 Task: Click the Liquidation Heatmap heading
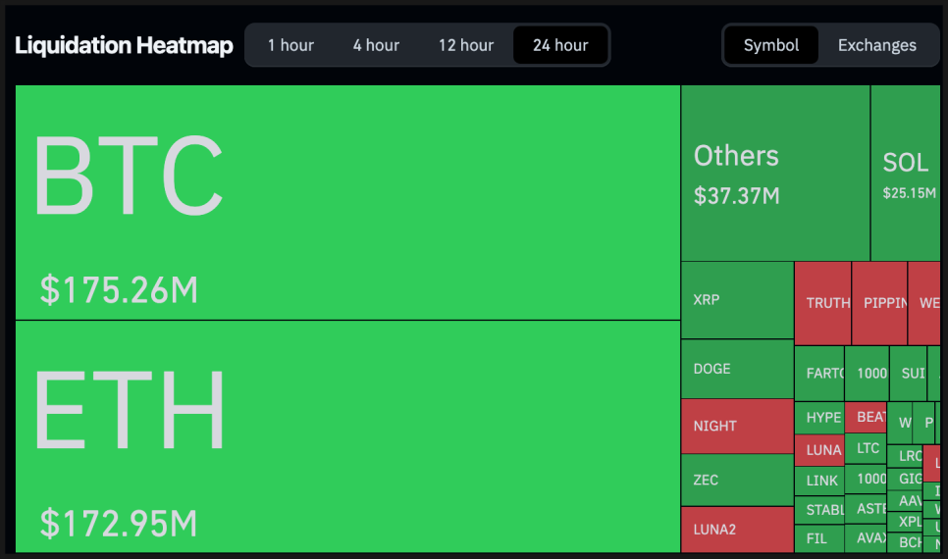124,45
